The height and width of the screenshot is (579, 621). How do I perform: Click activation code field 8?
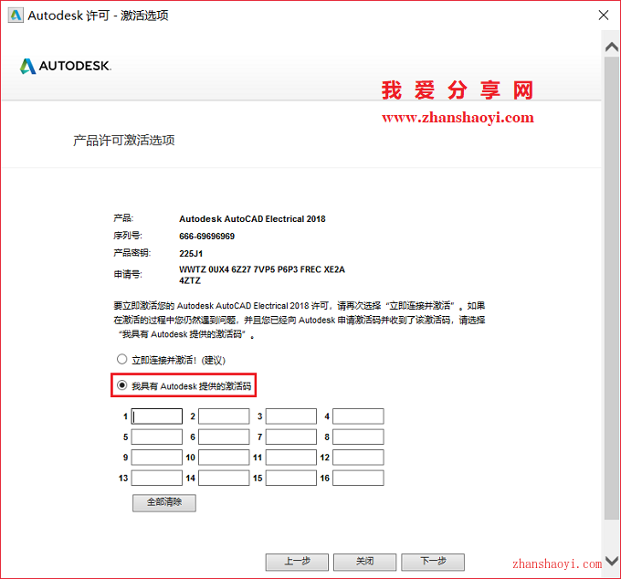358,437
